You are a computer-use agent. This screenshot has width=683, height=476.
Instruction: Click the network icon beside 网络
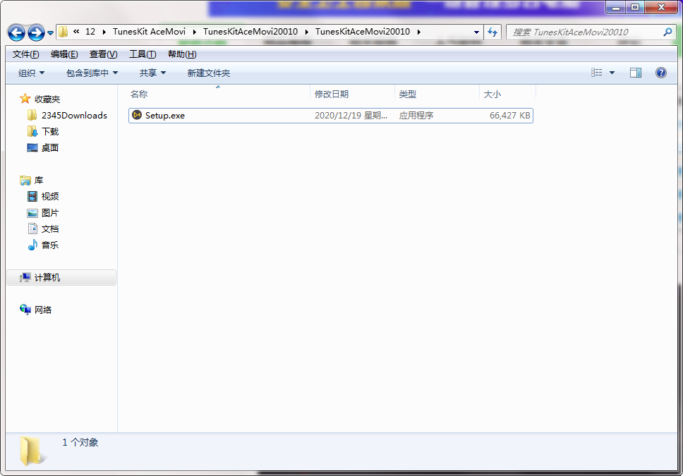click(x=25, y=310)
